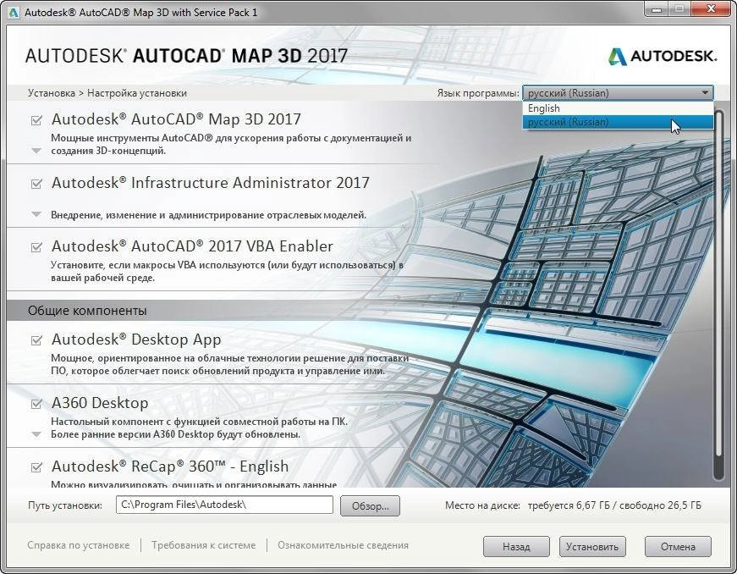Click the component list vertical scrollbar
The height and width of the screenshot is (574, 737).
(x=718, y=295)
